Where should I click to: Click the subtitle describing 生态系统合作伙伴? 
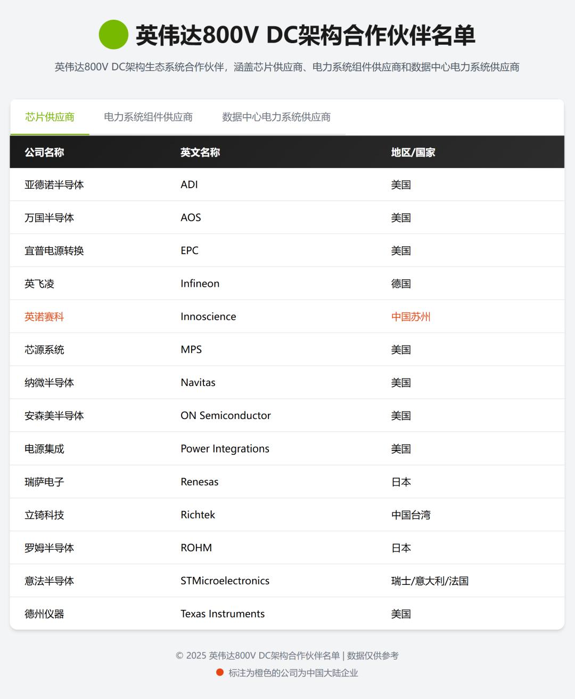coord(287,67)
